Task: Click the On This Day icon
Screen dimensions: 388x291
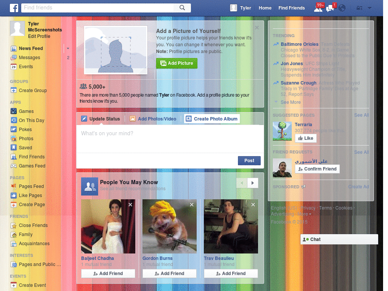Action: (14, 120)
